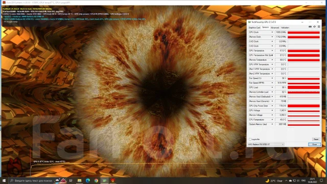The image size is (327, 184).
Task: Click the FurMark title bar app icon
Action: (x=4, y=3)
